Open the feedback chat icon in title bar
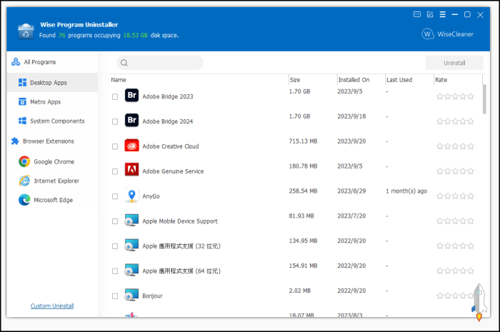This screenshot has width=500, height=332. (416, 15)
